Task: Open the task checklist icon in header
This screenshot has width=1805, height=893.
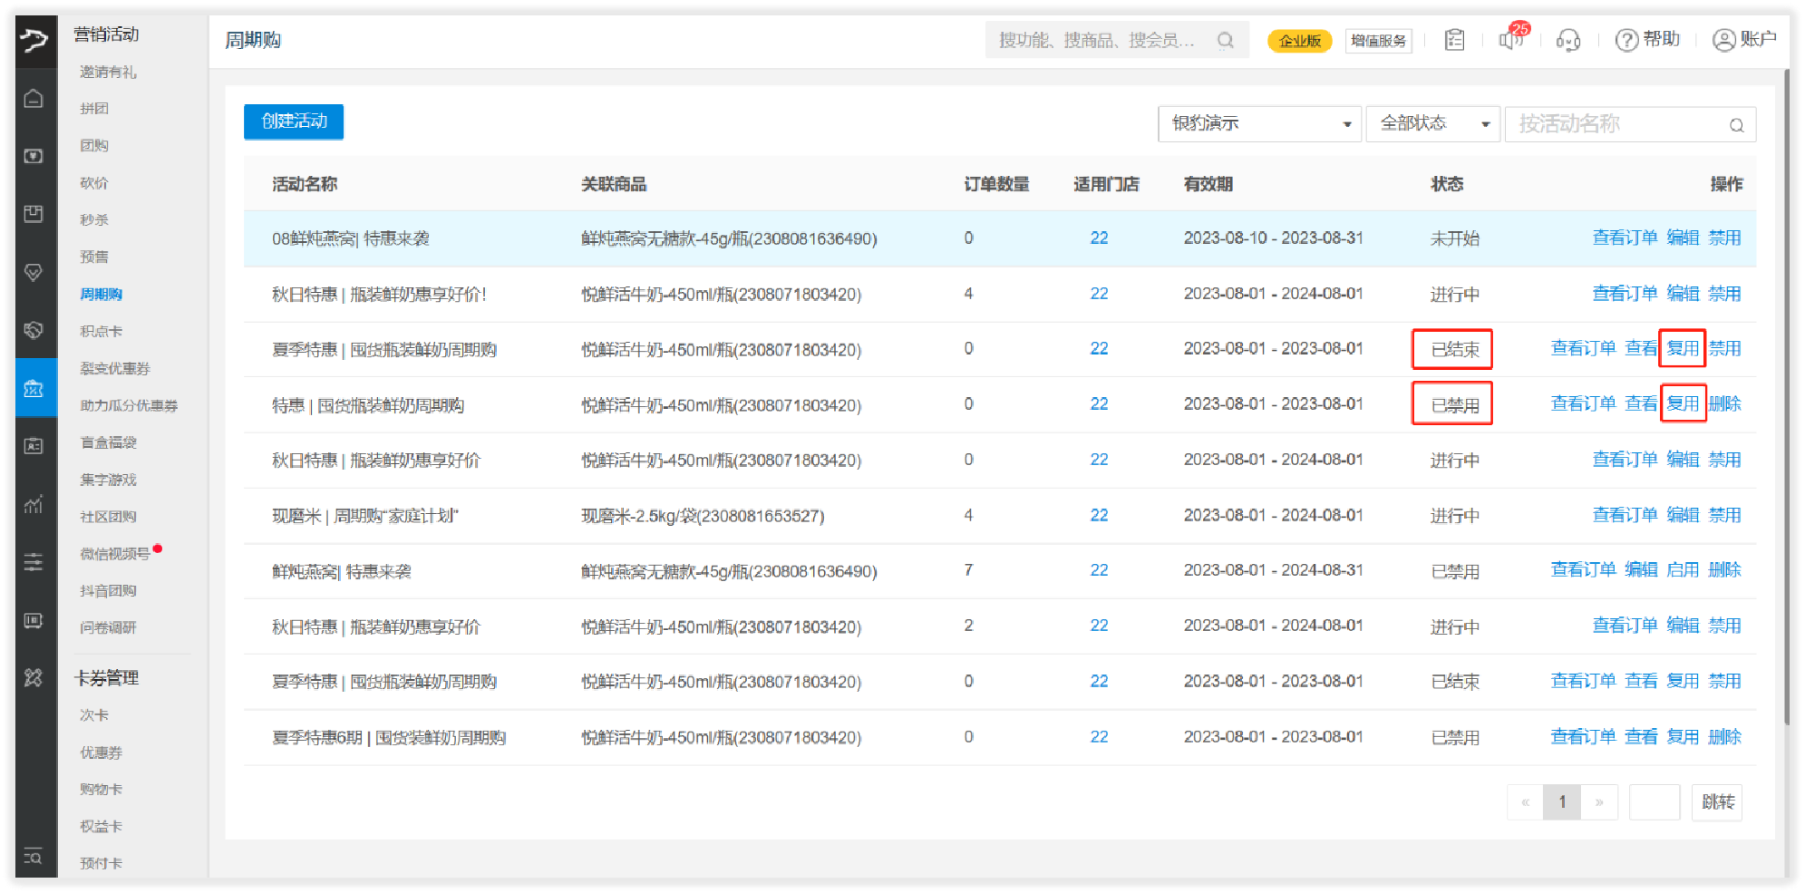Action: 1454,40
